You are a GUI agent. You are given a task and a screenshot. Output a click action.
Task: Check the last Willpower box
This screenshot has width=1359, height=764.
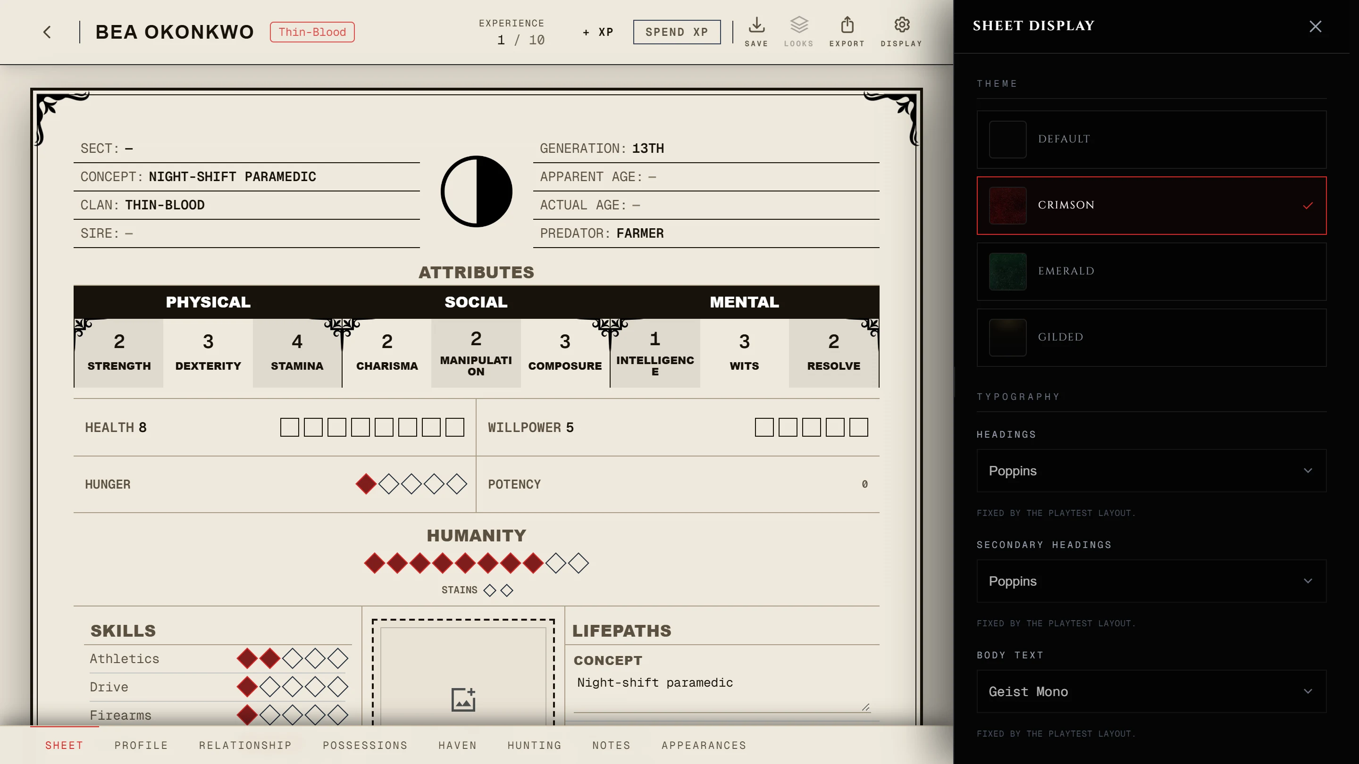(x=858, y=427)
